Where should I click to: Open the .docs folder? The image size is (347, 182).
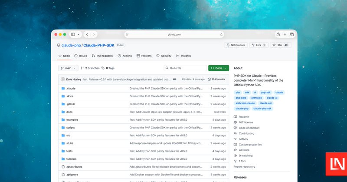[x=70, y=96]
